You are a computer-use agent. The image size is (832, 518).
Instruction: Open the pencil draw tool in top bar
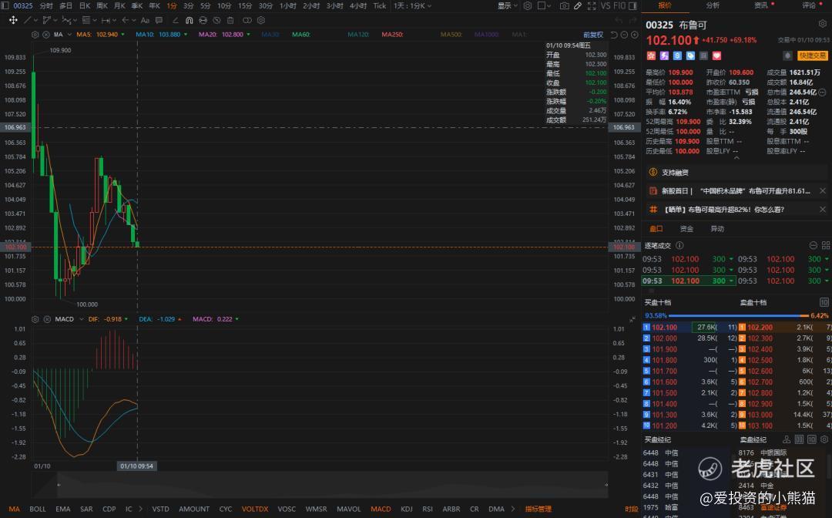(x=578, y=5)
